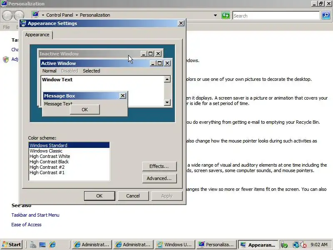This screenshot has width=333, height=250.
Task: Click the green refresh icon
Action: [226, 15]
